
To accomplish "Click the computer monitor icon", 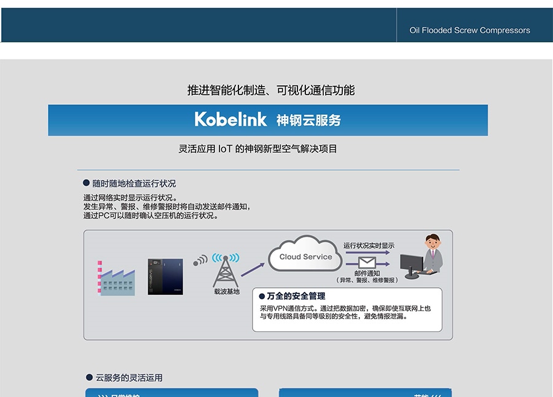I will tap(412, 266).
